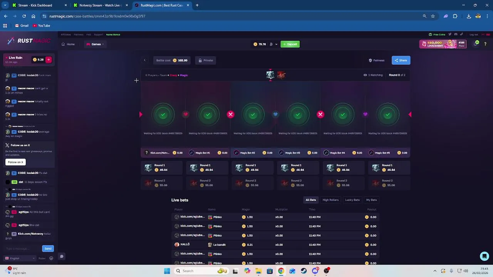Open Discord from the taskbar
This screenshot has width=493, height=277.
click(315, 271)
